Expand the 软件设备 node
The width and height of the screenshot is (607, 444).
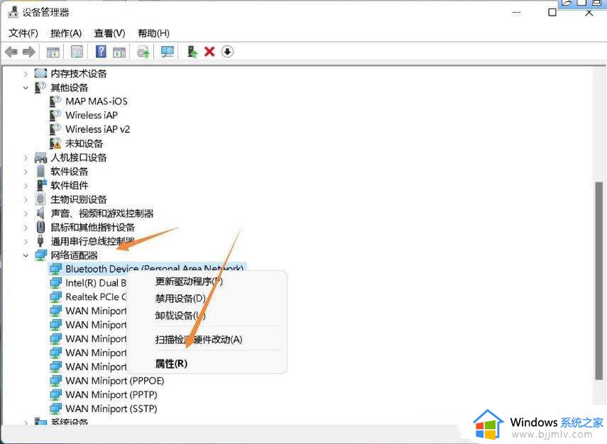click(x=26, y=172)
